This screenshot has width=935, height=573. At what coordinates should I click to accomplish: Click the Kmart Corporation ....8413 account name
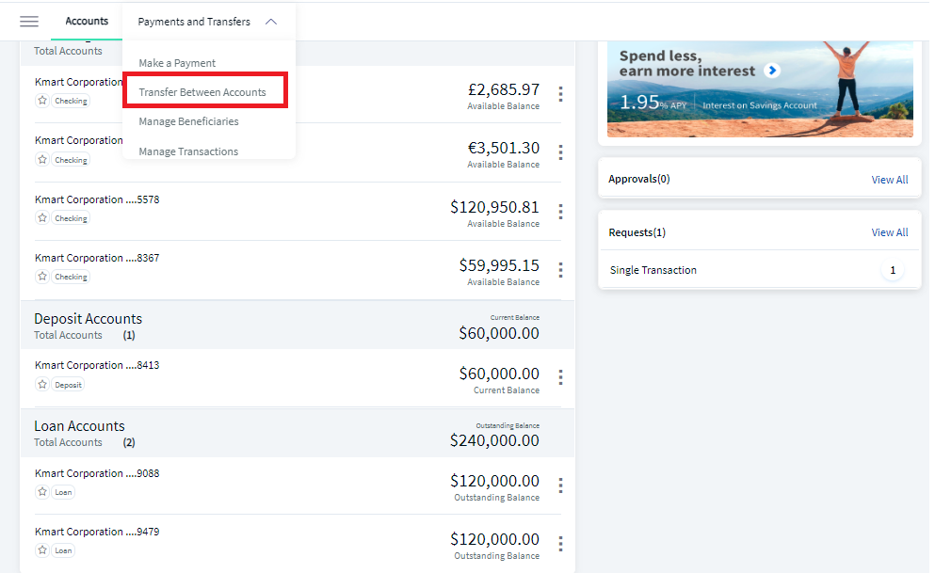pyautogui.click(x=97, y=365)
